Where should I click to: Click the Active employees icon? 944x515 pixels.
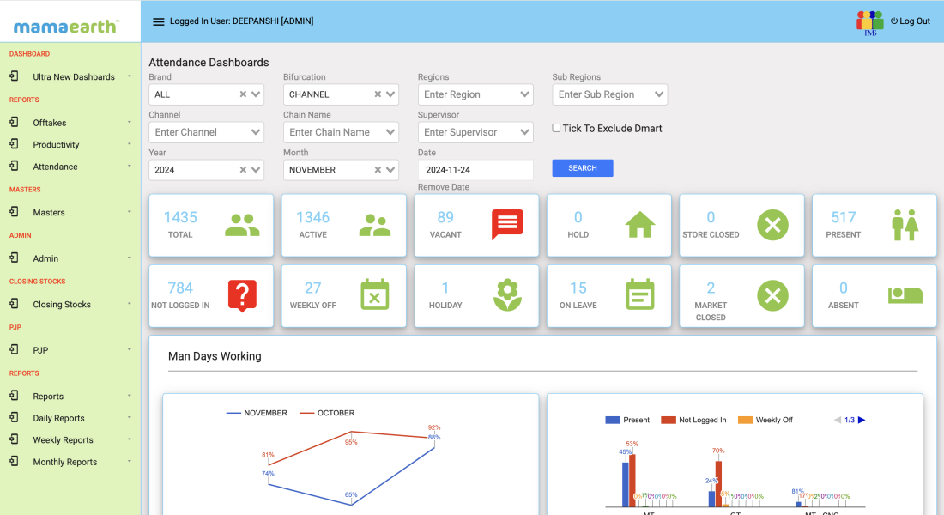tap(374, 225)
